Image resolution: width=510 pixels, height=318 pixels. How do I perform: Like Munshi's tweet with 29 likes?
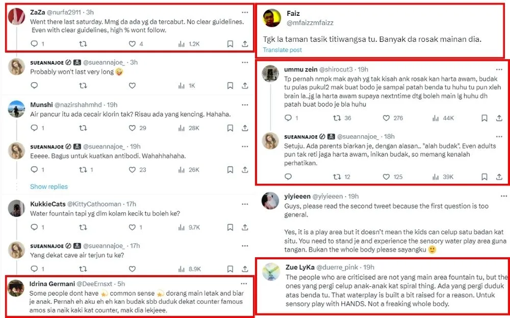pos(132,128)
